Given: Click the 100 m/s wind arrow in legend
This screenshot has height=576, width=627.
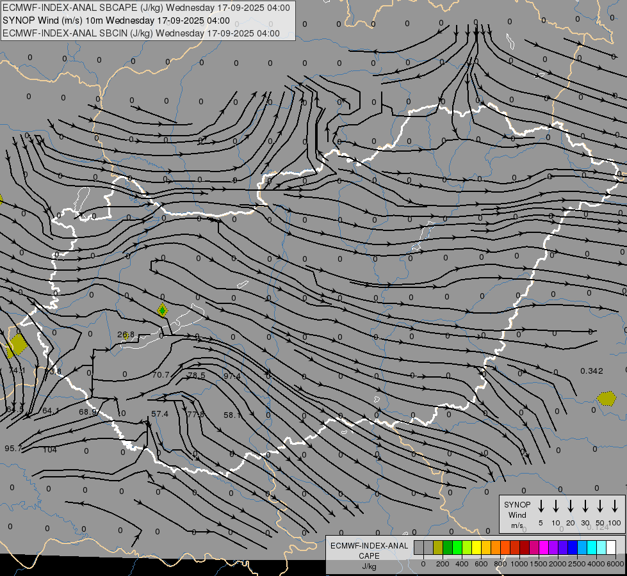Looking at the screenshot, I should tap(615, 506).
